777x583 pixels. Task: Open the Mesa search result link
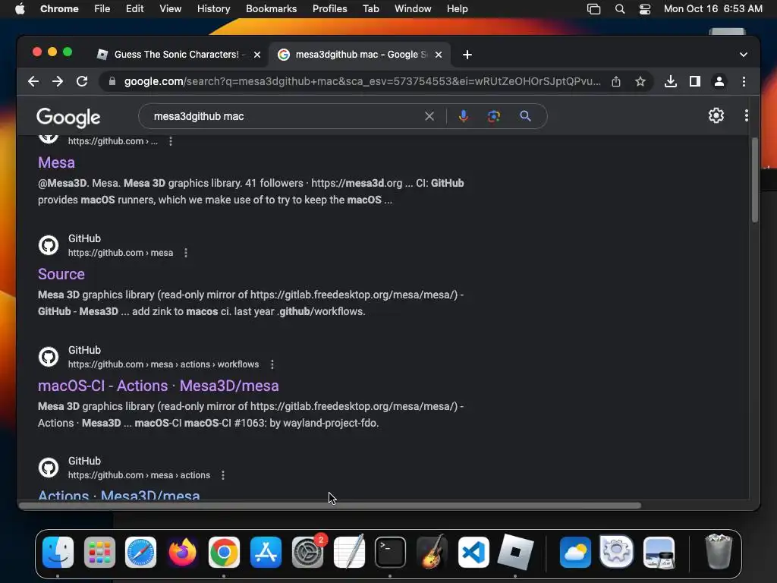tap(56, 162)
